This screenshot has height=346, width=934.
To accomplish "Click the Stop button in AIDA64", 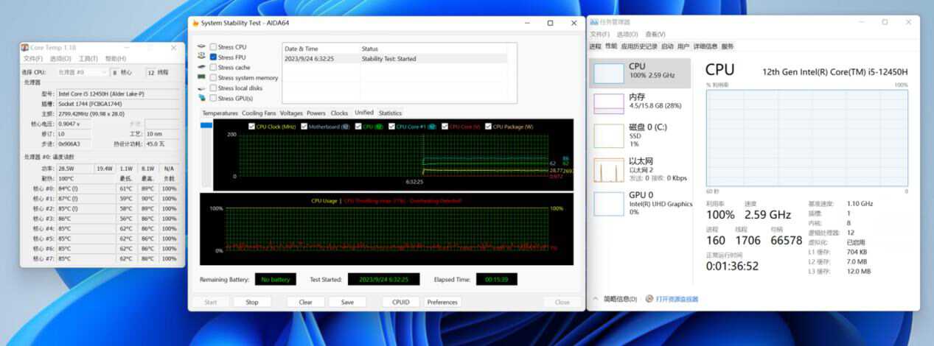I will [x=252, y=302].
